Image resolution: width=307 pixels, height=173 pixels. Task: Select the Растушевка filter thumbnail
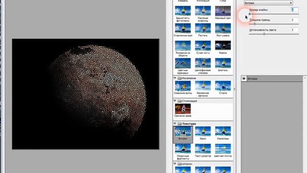point(223,28)
